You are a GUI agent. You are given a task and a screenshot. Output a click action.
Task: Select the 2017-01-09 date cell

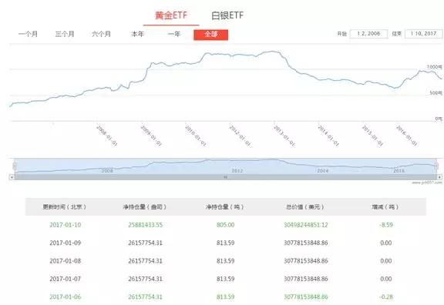click(x=65, y=243)
